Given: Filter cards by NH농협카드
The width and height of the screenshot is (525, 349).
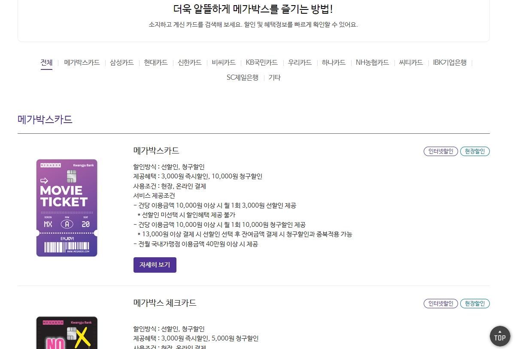Looking at the screenshot, I should point(372,63).
